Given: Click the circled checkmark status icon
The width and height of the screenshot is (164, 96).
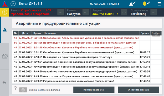Looking at the screenshot, I should (x=13, y=4).
